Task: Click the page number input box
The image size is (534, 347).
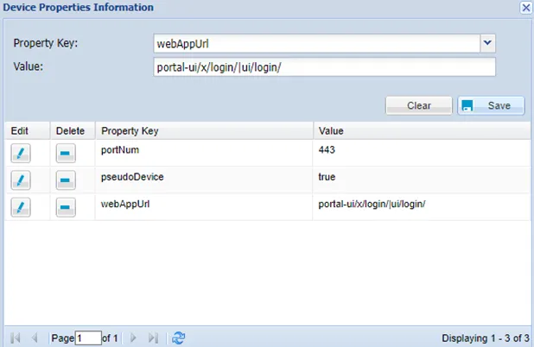Action: click(88, 338)
